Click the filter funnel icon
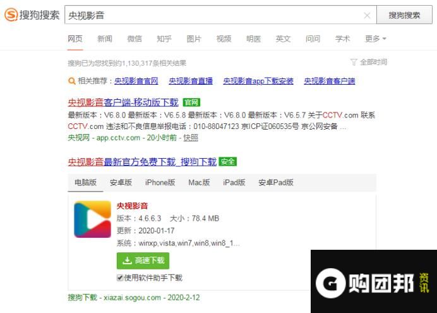 pyautogui.click(x=354, y=62)
